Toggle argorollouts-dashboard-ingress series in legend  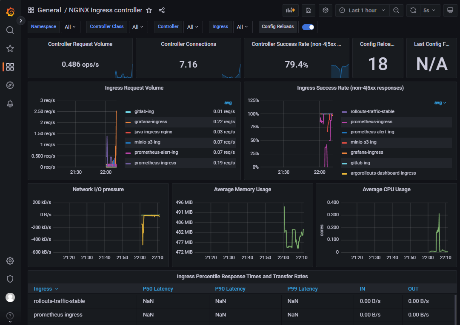(383, 173)
